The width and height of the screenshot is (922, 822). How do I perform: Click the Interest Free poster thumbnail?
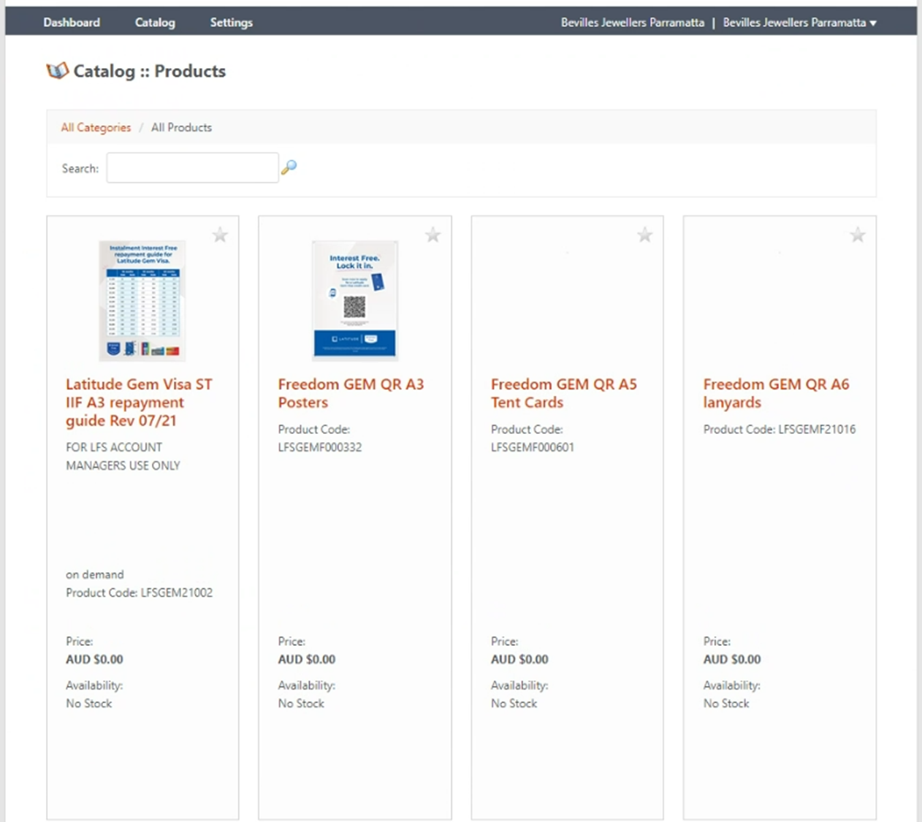click(354, 300)
